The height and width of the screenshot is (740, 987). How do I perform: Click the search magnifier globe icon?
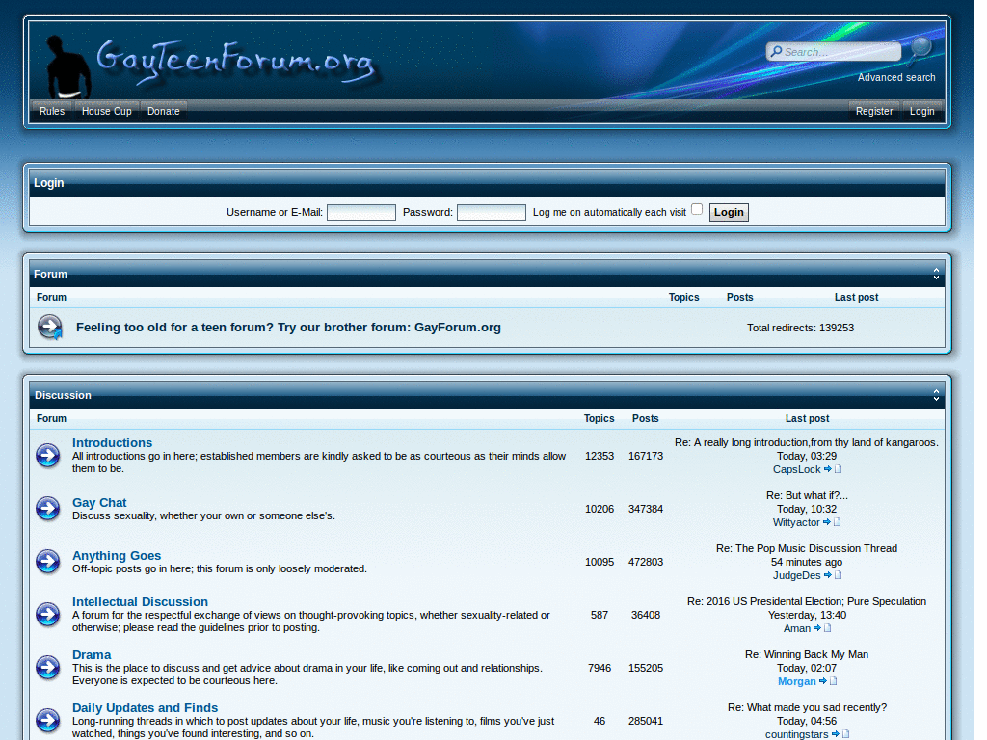[x=920, y=49]
